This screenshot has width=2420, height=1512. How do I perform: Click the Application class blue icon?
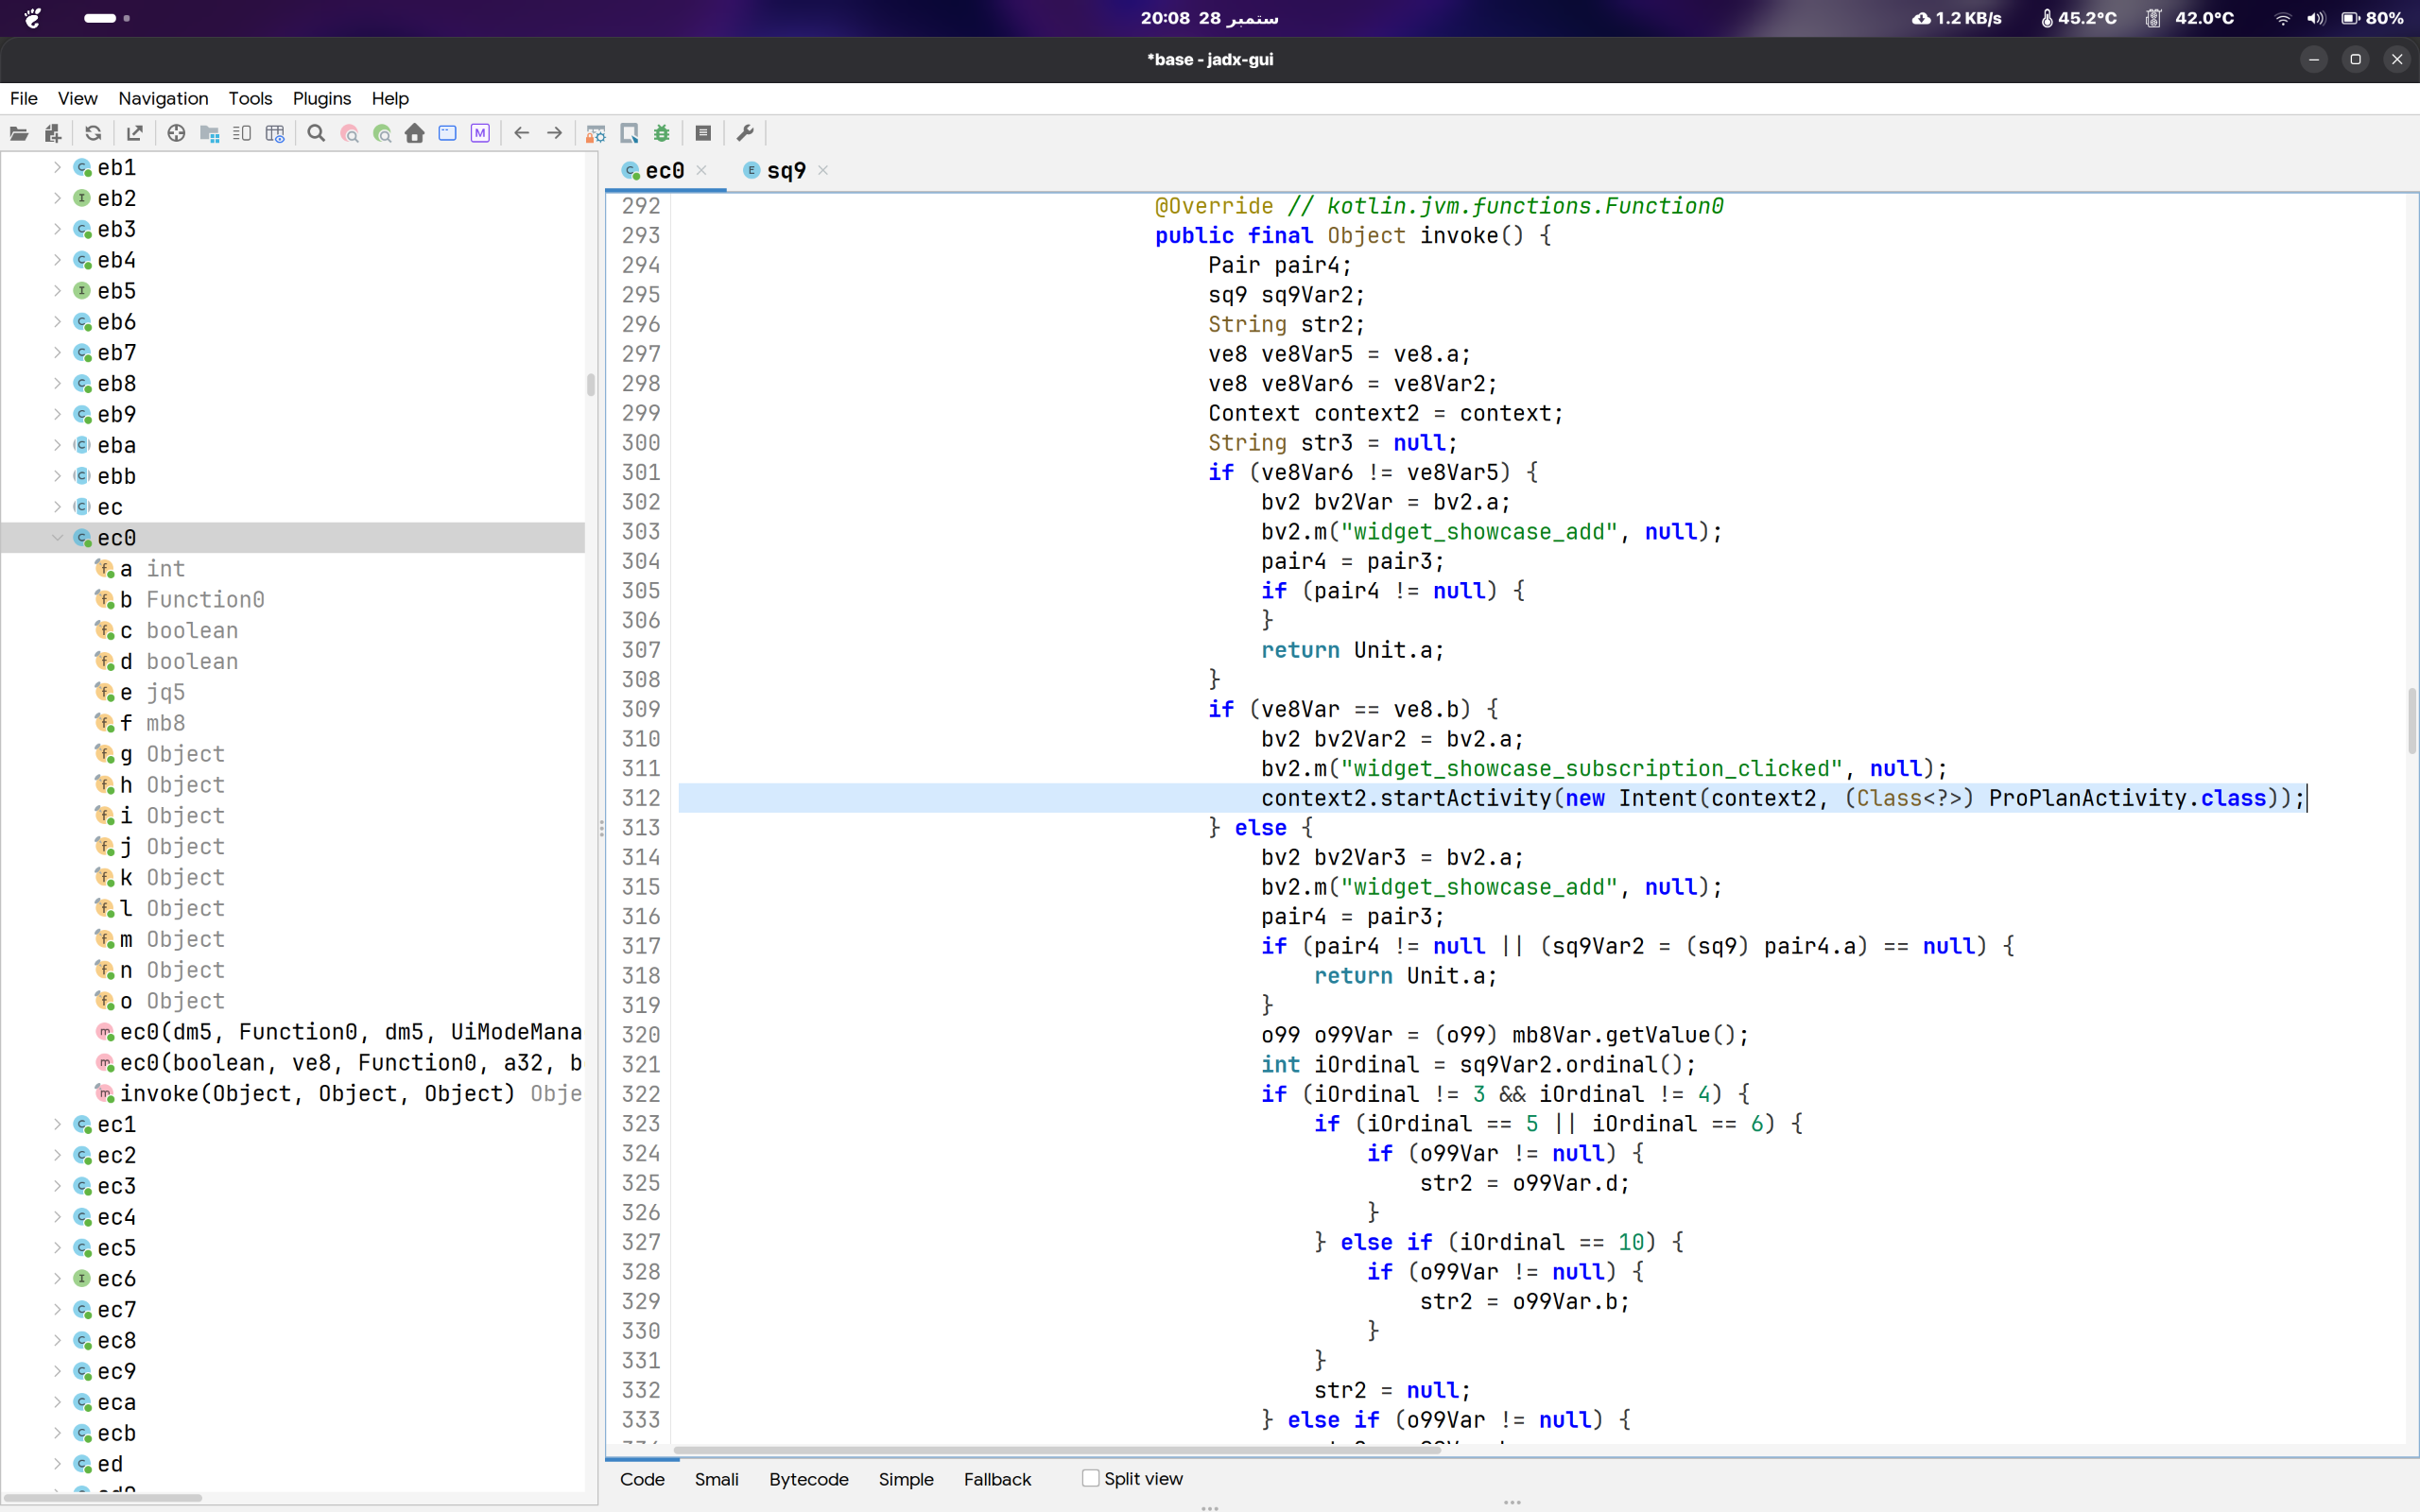point(447,133)
